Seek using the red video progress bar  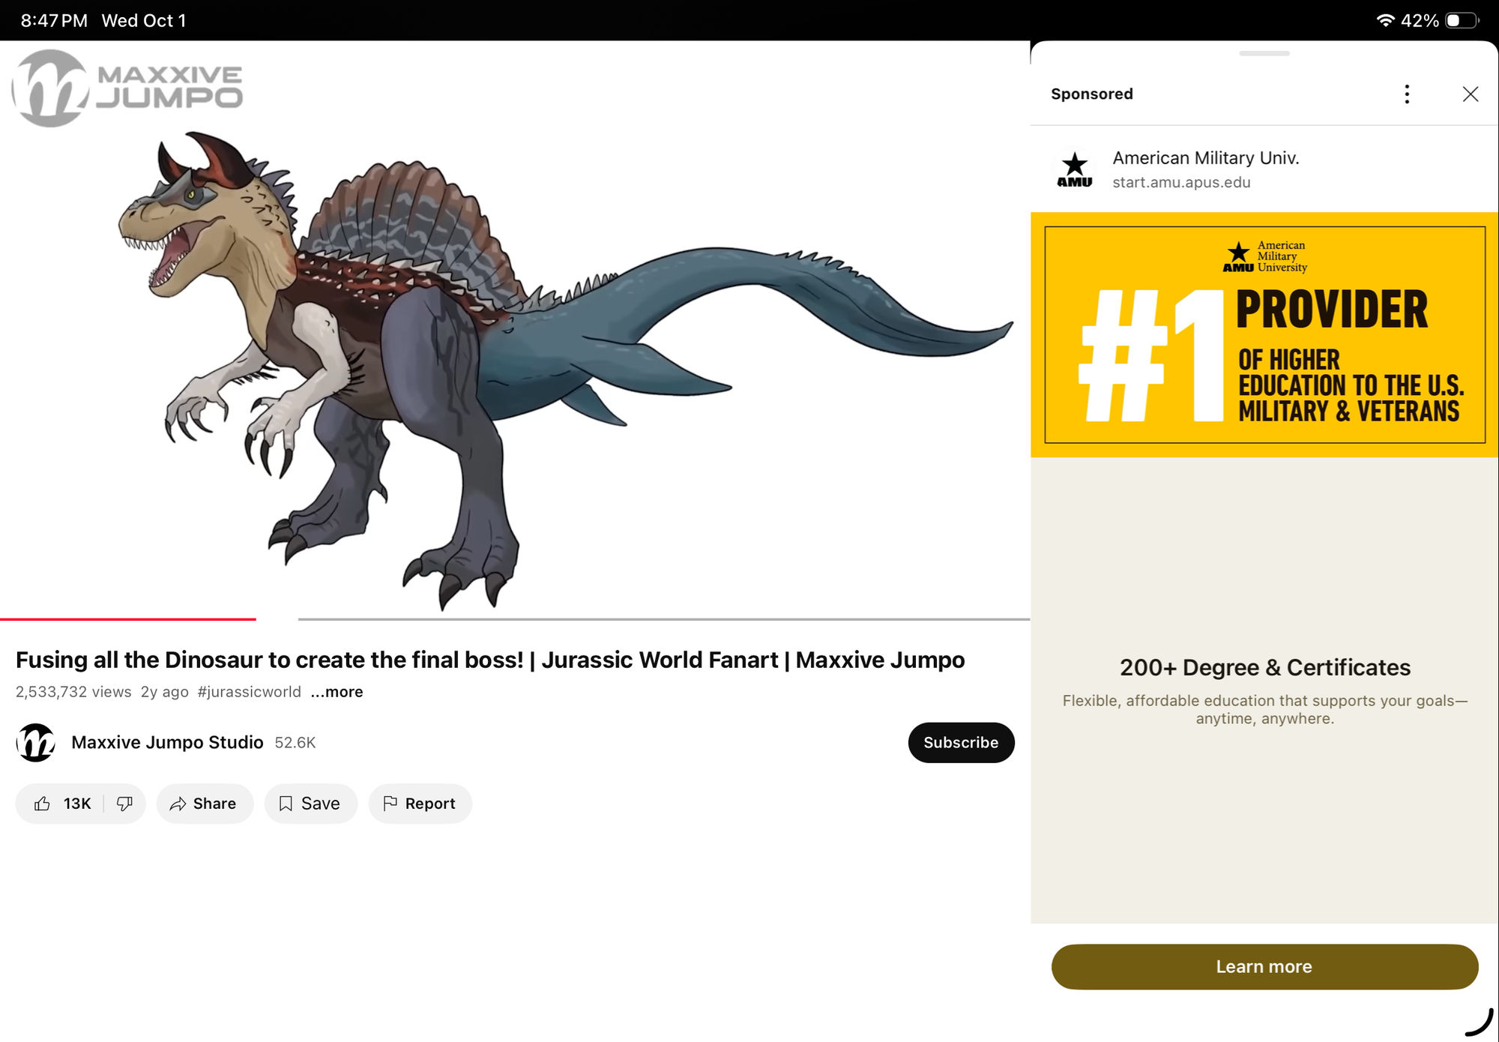(127, 619)
